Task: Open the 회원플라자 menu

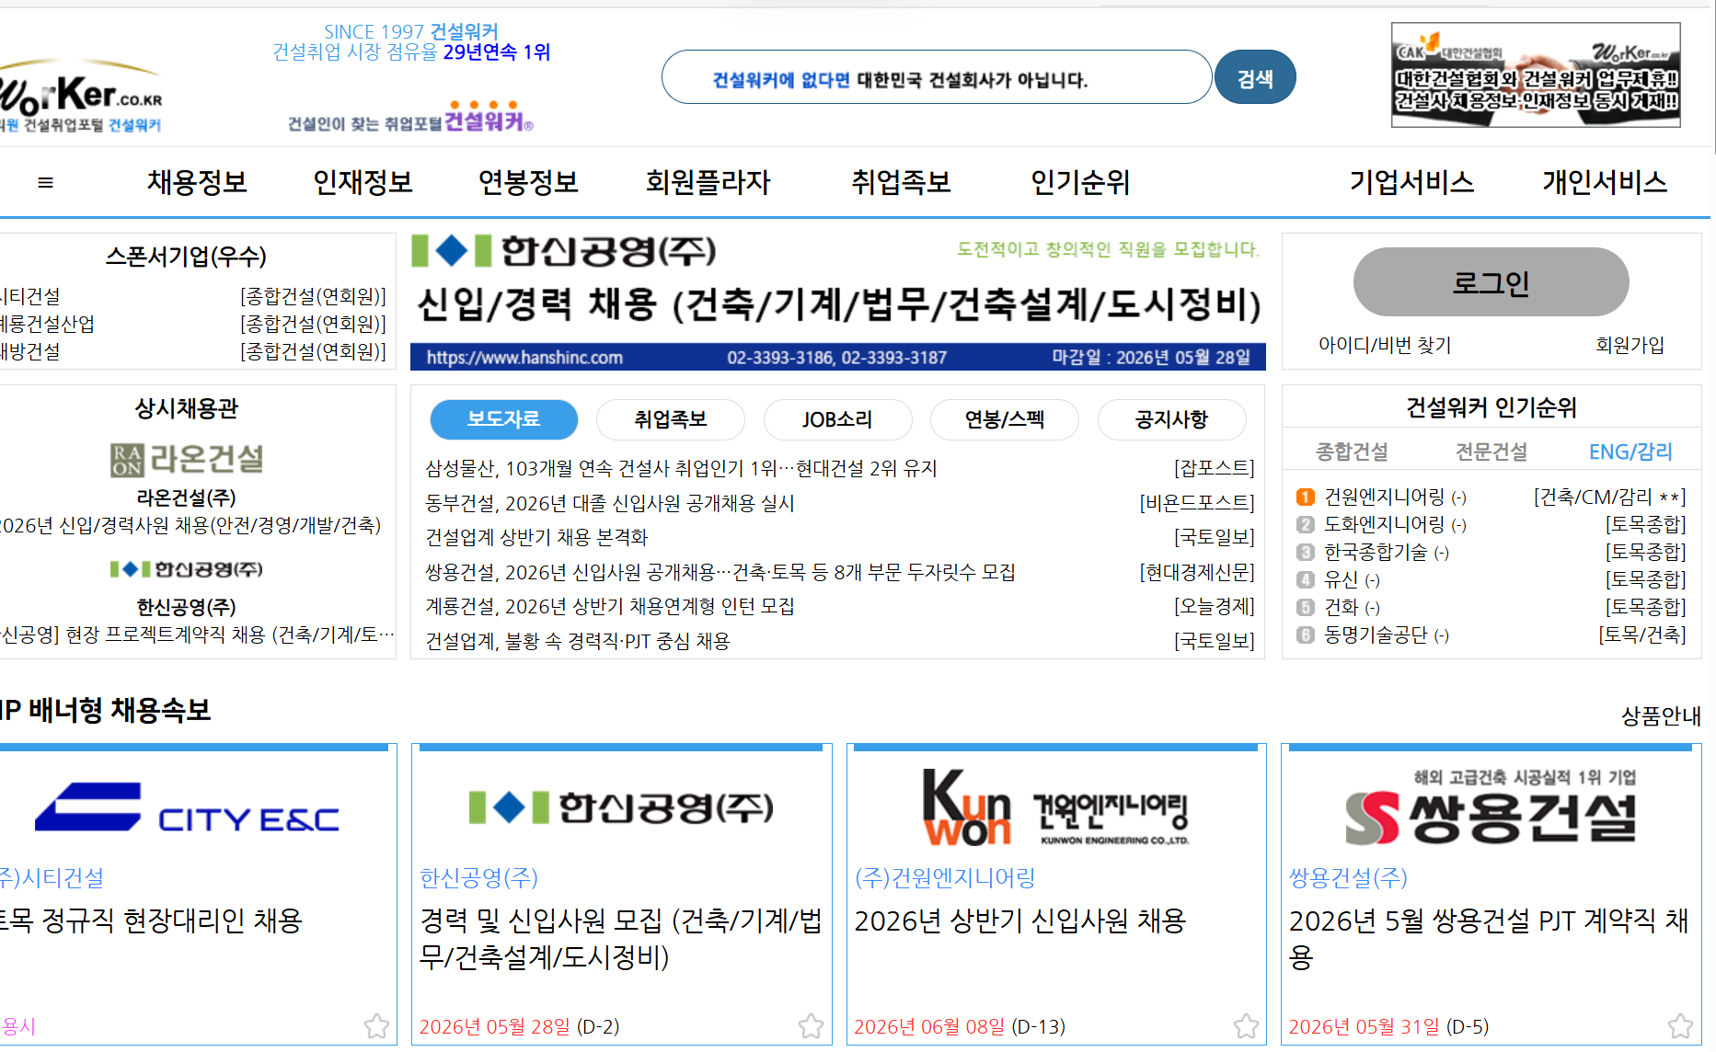Action: (x=708, y=182)
